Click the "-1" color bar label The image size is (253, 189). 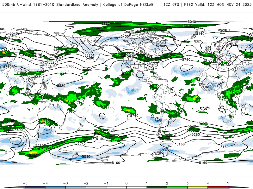point(106,183)
